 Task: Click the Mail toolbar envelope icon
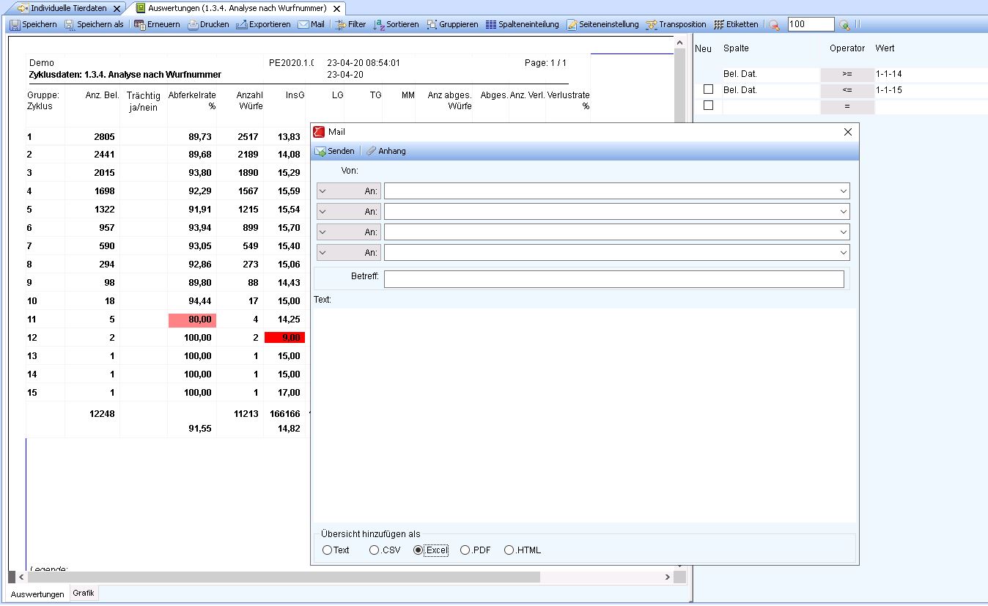point(303,24)
